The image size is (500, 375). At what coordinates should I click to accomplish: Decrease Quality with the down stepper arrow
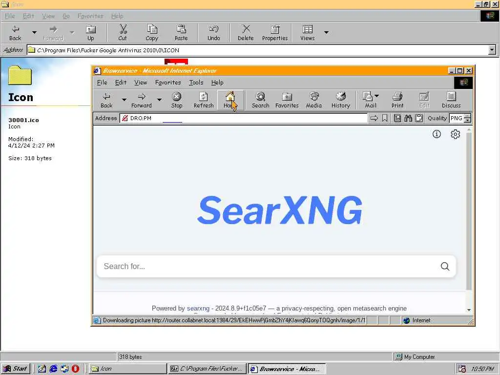coord(467,120)
